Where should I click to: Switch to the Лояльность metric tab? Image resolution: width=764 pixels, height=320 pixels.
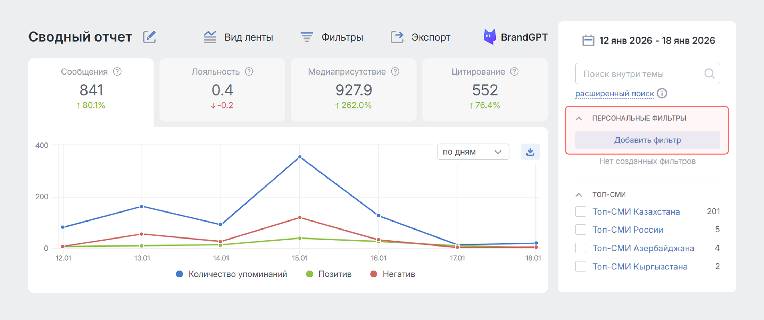click(x=222, y=89)
